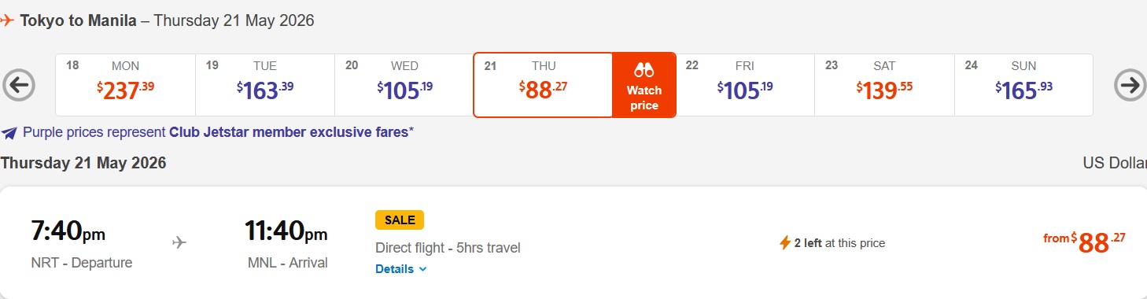Image resolution: width=1147 pixels, height=299 pixels.
Task: Select Saturday 23 fare $139.55
Action: [x=884, y=85]
